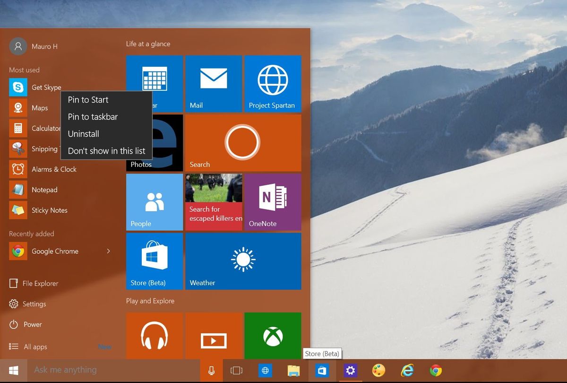Open the Store (Beta) tile

point(154,261)
